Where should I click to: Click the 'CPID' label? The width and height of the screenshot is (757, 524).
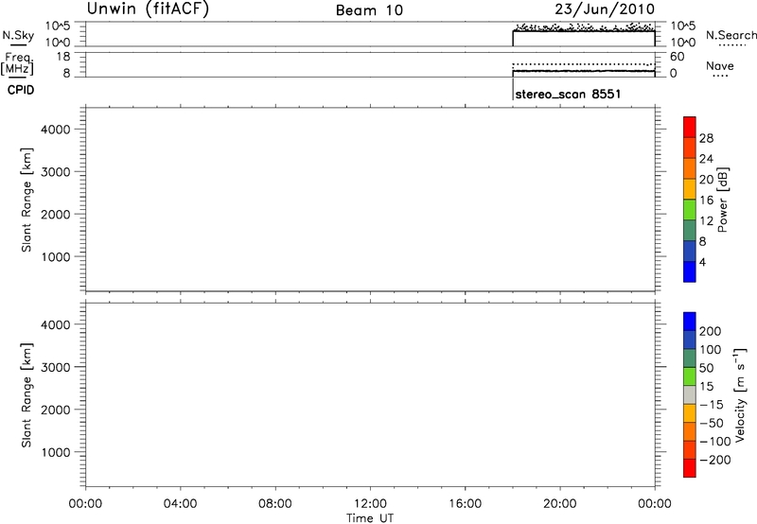(21, 90)
